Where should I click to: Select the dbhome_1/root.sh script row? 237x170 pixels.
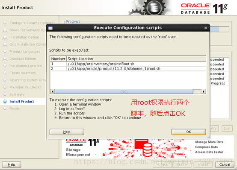coord(128,69)
